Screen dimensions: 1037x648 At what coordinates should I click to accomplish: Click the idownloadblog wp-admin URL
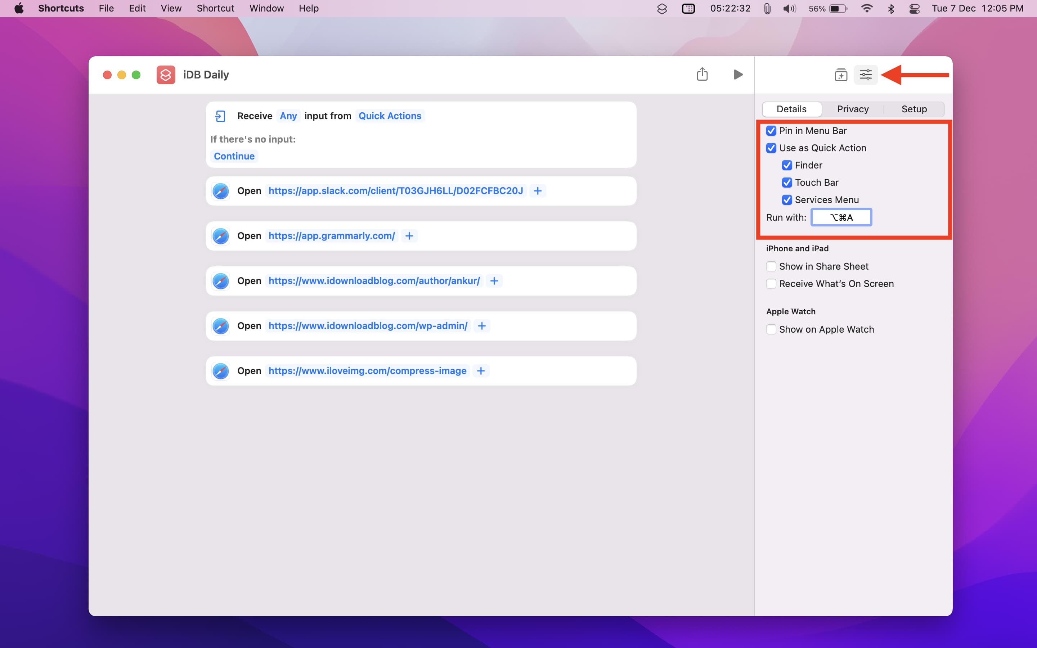pos(368,326)
